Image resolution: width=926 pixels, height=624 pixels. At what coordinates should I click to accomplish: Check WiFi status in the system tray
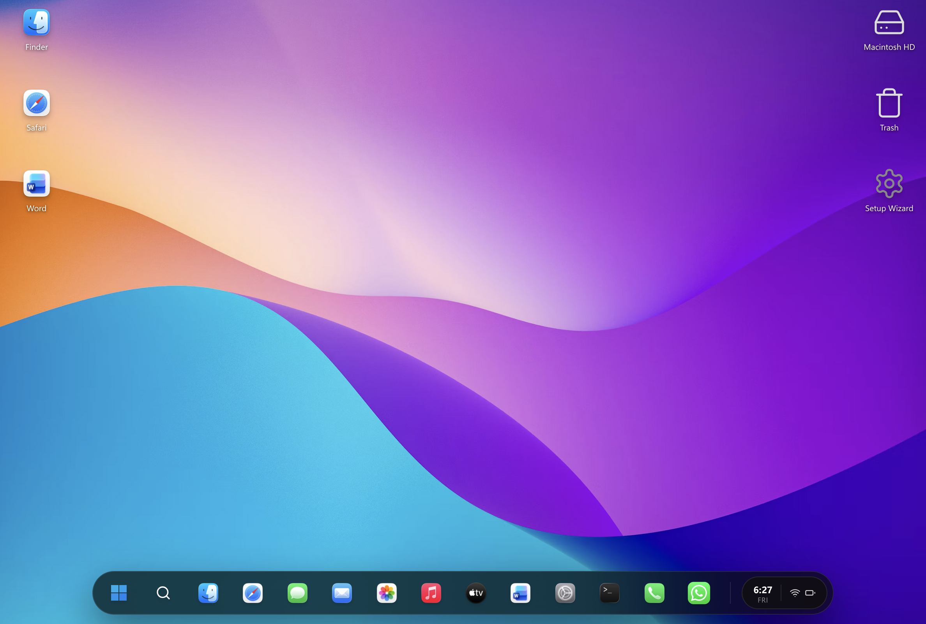795,592
